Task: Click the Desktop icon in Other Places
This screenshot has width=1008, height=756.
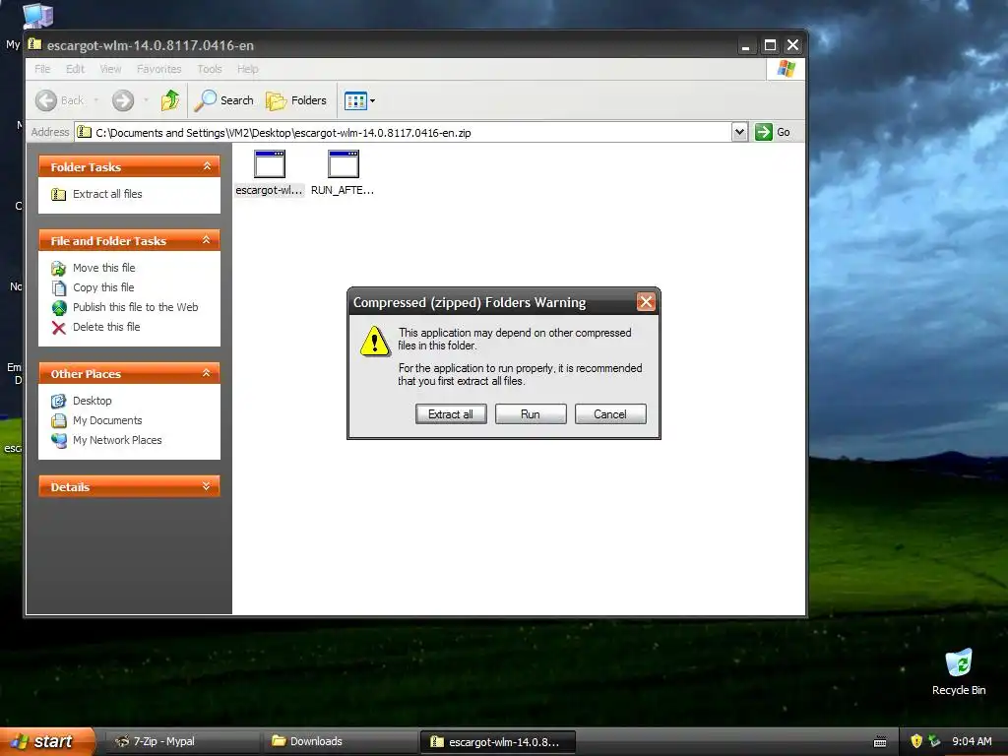Action: coord(58,402)
